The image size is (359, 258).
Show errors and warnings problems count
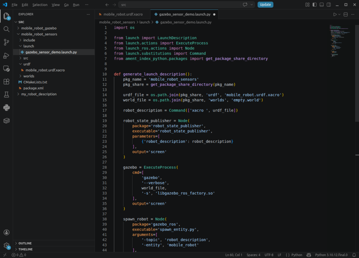(19, 255)
